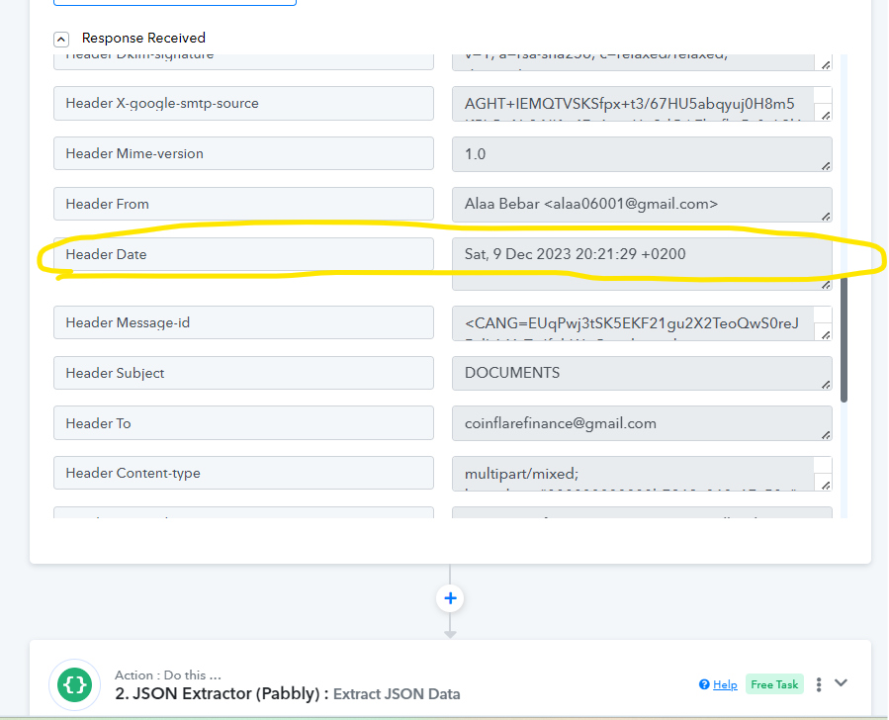The image size is (889, 720).
Task: Click the coinflarefinance@gmail.com value field
Action: point(642,423)
